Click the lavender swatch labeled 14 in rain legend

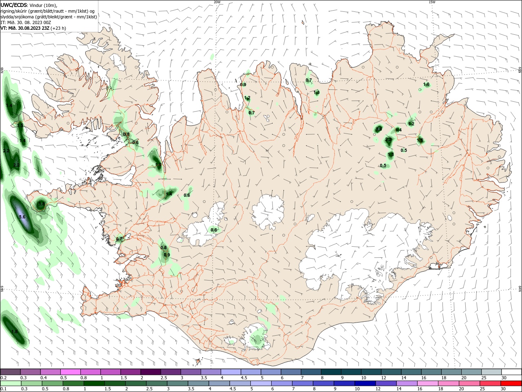point(407,383)
